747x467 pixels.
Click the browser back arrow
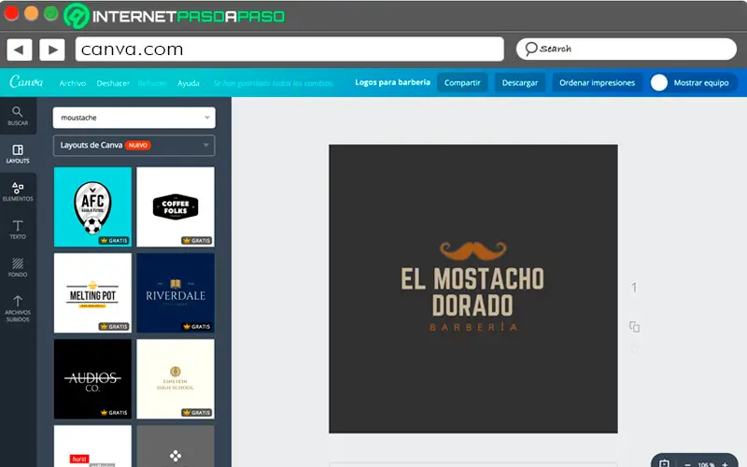[x=19, y=50]
